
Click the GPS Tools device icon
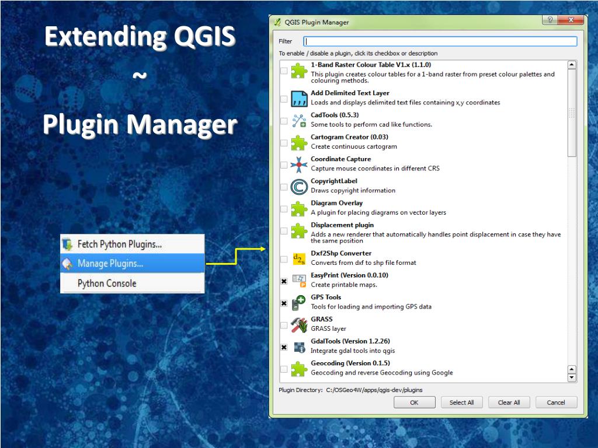point(299,303)
